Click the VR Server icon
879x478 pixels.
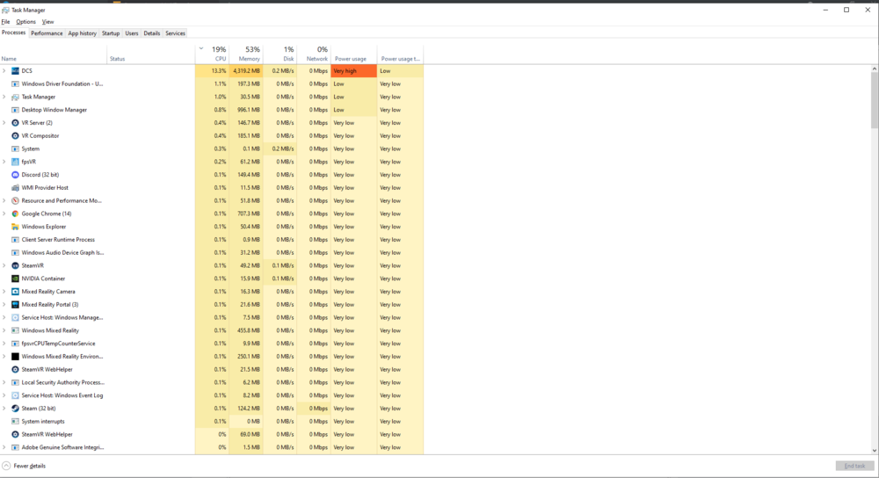(x=15, y=123)
